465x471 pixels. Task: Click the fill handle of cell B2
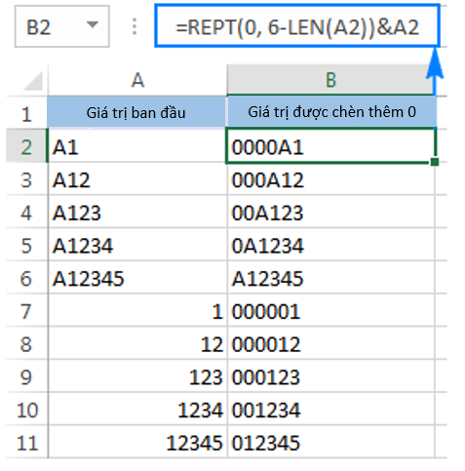[435, 162]
